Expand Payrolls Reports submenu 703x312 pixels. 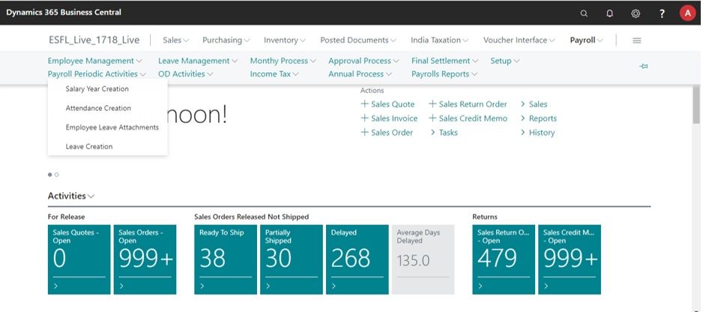pyautogui.click(x=444, y=74)
